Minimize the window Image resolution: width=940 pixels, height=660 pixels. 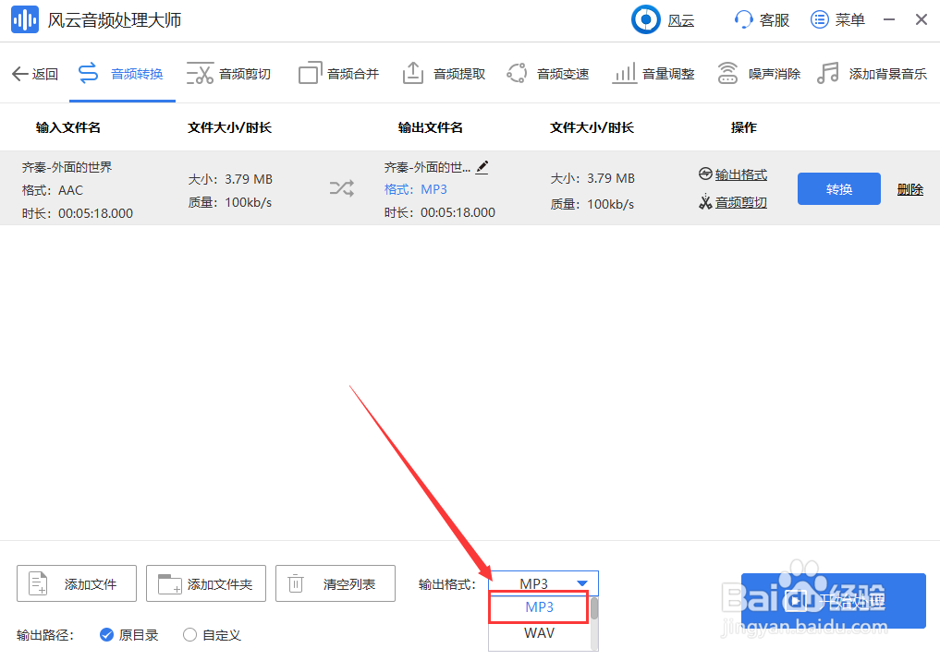click(889, 19)
